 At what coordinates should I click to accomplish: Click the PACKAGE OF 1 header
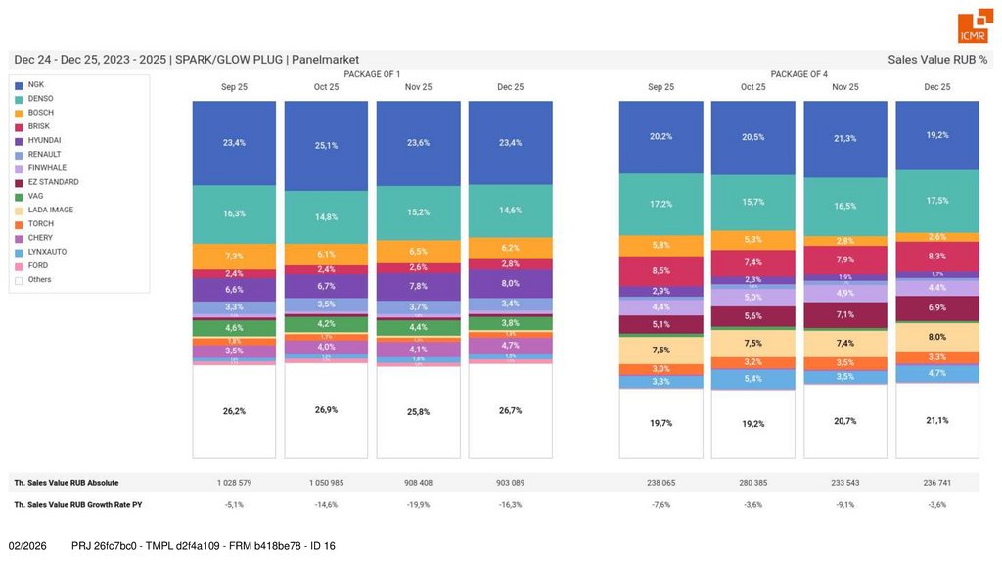coord(372,74)
